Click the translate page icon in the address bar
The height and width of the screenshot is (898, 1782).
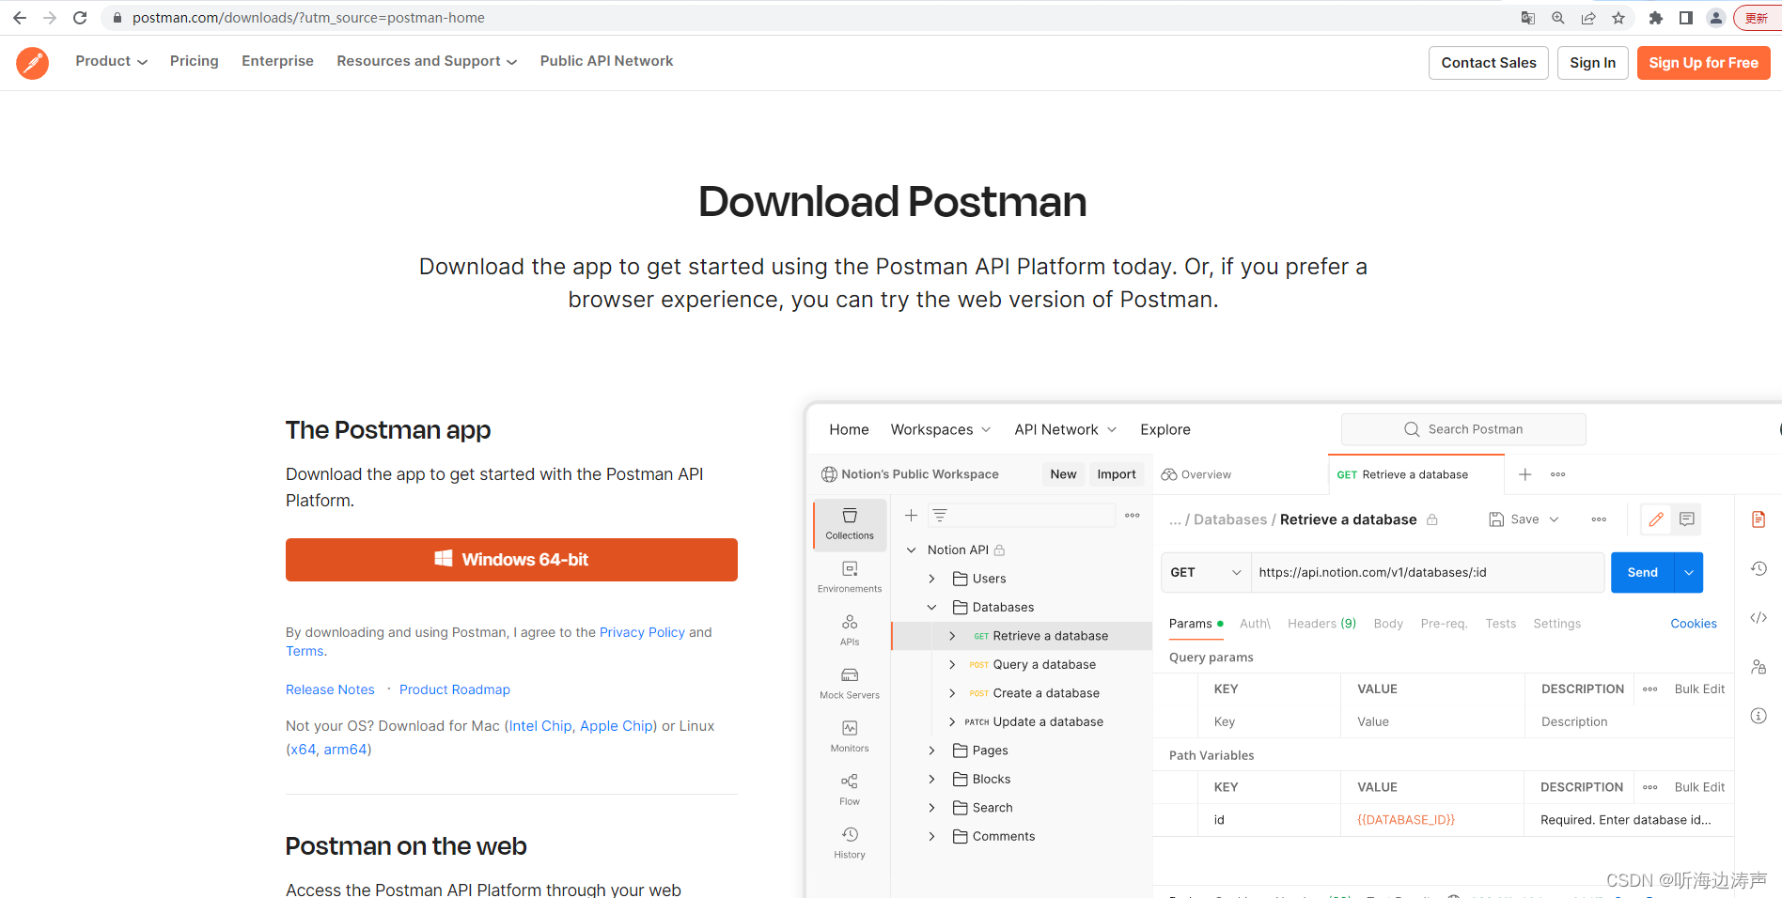[x=1528, y=18]
